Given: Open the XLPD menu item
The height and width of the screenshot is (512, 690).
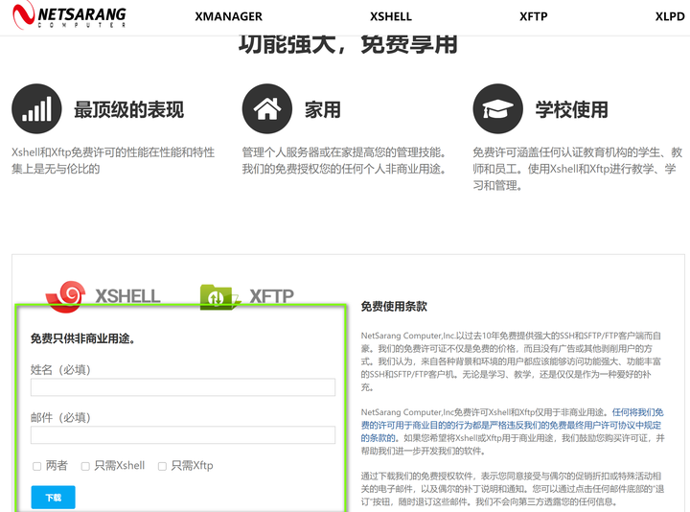Looking at the screenshot, I should point(670,16).
